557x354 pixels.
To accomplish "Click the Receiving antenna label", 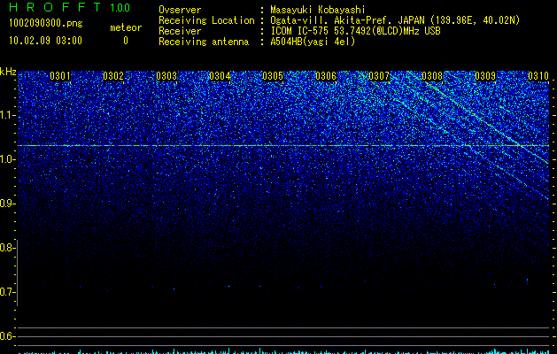I will tap(204, 42).
